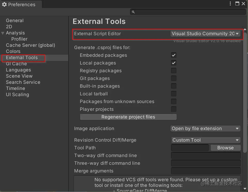Enable Packages from unknown sources
The height and width of the screenshot is (192, 248).
click(174, 102)
